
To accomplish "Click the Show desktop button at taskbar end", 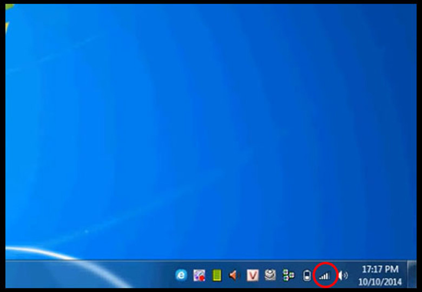I will coord(412,274).
